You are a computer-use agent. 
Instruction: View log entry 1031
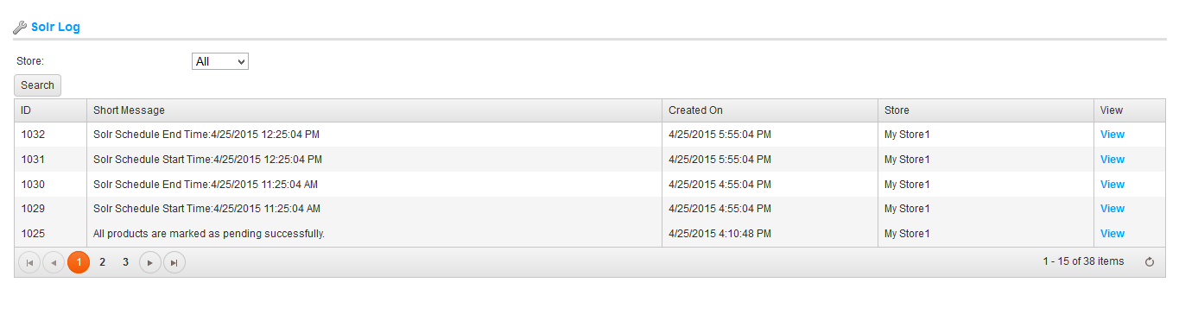point(1112,160)
